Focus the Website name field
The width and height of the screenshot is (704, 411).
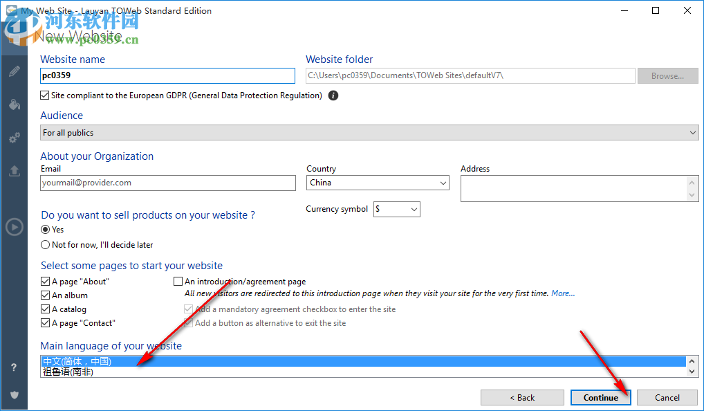167,75
